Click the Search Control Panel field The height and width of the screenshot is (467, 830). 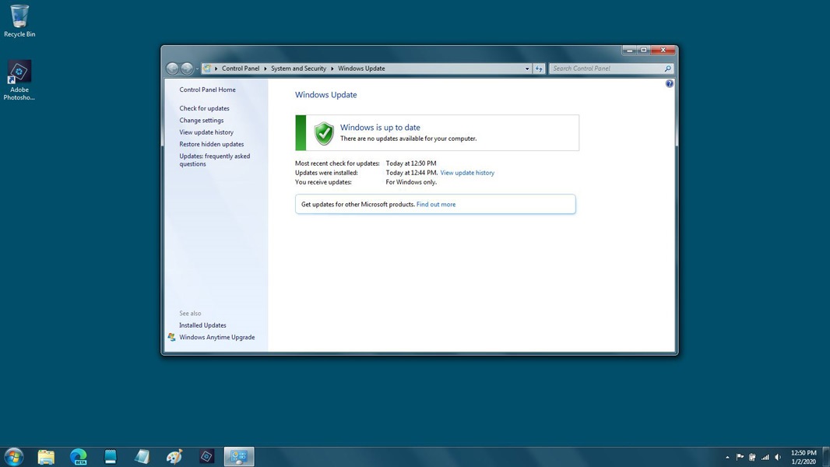click(x=607, y=68)
